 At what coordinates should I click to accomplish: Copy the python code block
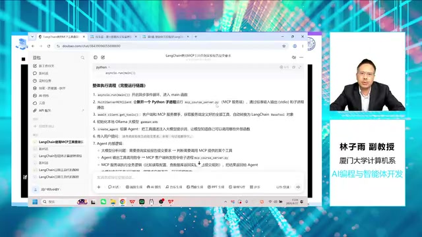pos(293,67)
